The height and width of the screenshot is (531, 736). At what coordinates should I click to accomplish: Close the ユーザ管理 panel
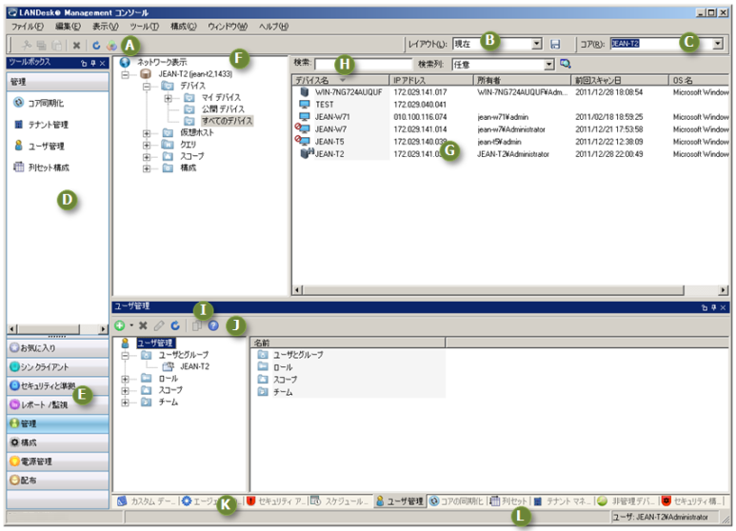[723, 307]
